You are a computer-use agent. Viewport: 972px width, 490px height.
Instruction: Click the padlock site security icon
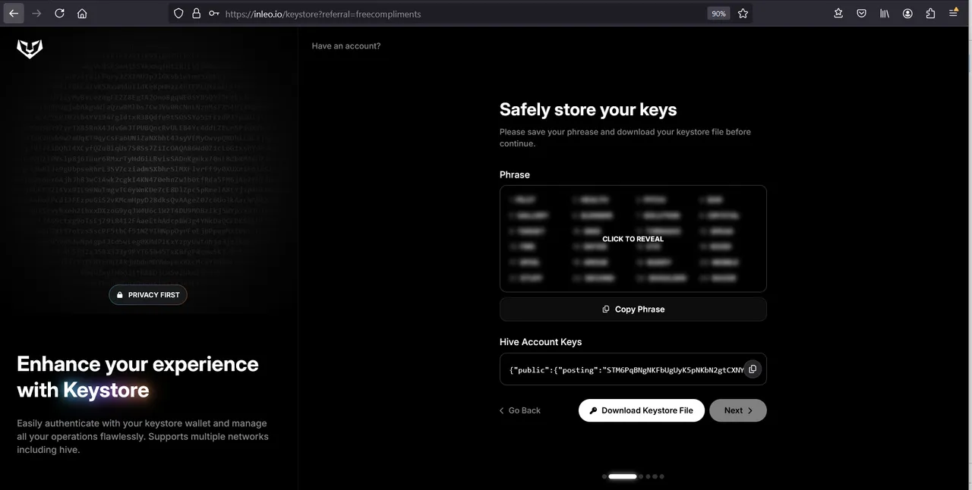pos(196,14)
